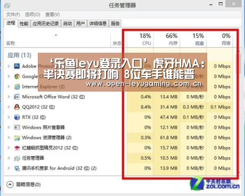
Task: Open the 选项(O) menu
Action: pos(33,15)
